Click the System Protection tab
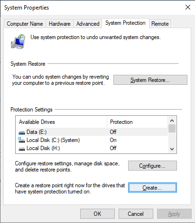This screenshot has width=195, height=223. pyautogui.click(x=125, y=23)
